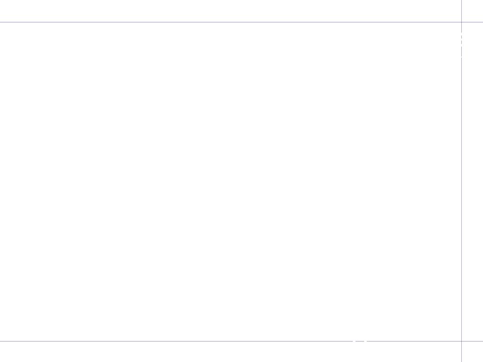This screenshot has width=483, height=362.
Task: Click the empty footer strip below the bottom line
Action: [x=230, y=352]
